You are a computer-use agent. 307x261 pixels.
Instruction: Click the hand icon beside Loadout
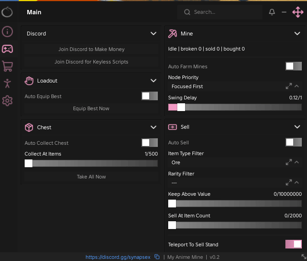click(29, 81)
